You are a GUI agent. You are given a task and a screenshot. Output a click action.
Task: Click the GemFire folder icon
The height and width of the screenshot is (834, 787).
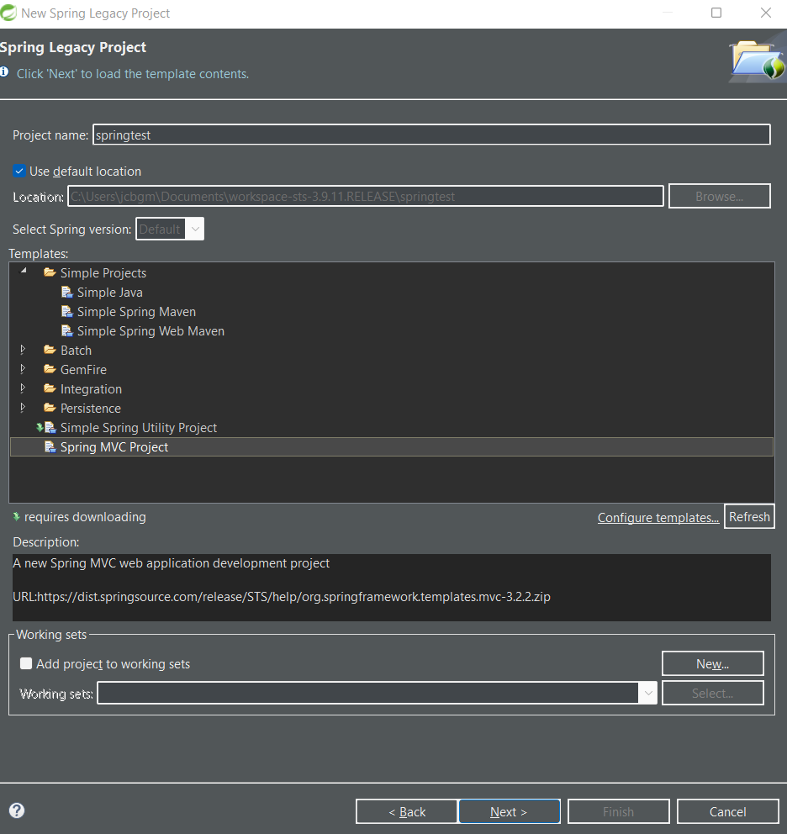coord(50,369)
